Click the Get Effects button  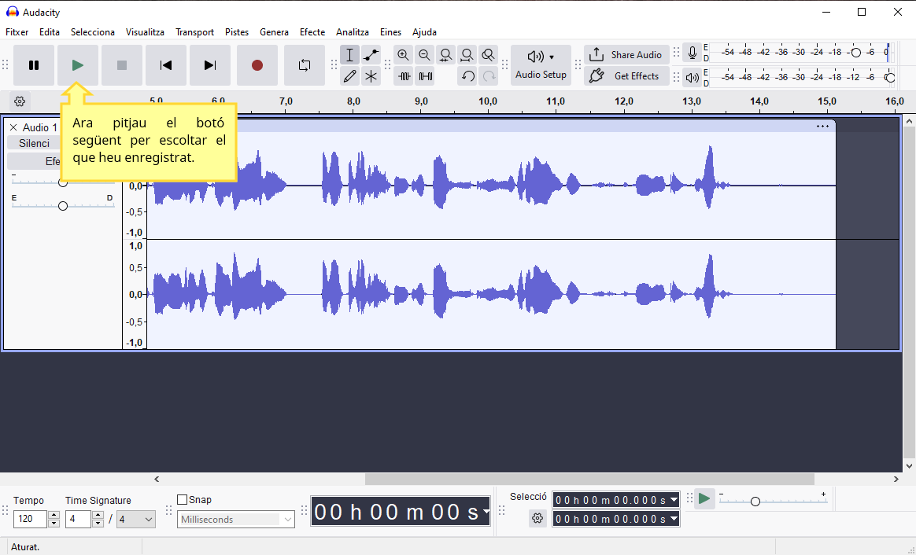pos(627,76)
